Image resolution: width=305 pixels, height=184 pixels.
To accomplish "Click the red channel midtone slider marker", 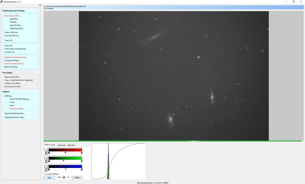I will coord(65,152).
